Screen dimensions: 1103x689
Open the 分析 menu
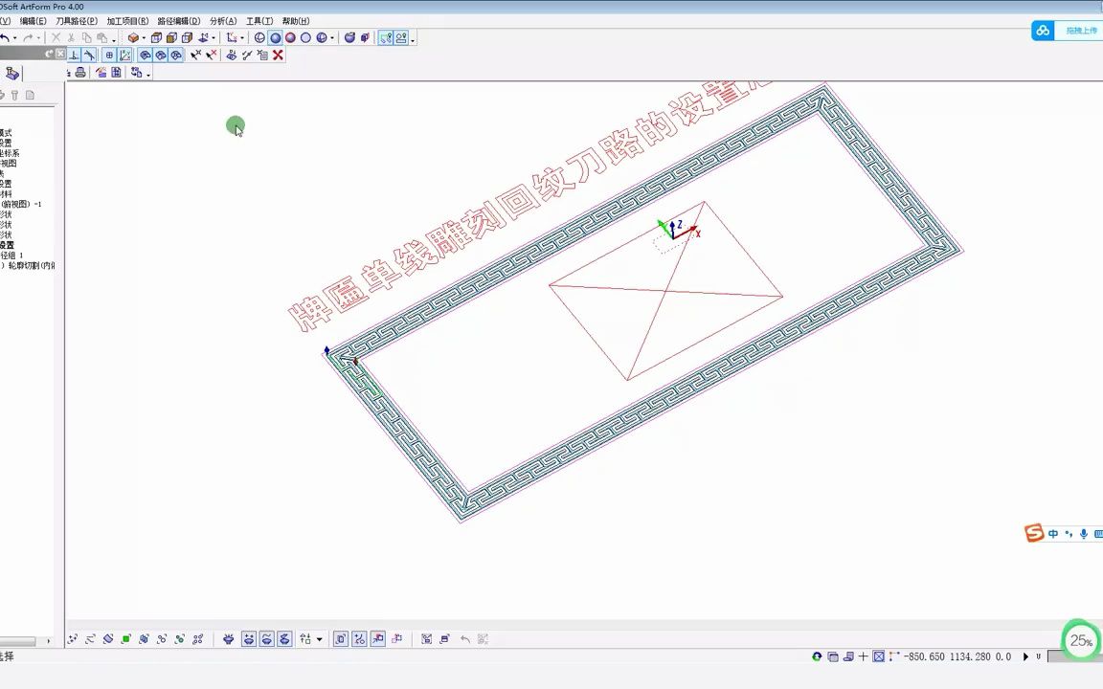click(x=222, y=21)
